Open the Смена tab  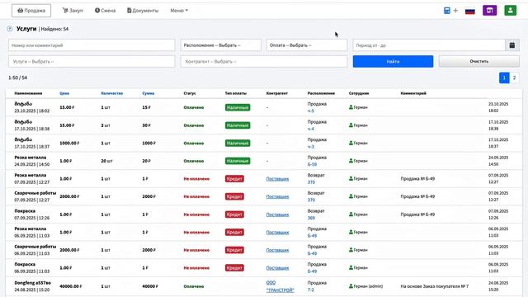pyautogui.click(x=105, y=11)
